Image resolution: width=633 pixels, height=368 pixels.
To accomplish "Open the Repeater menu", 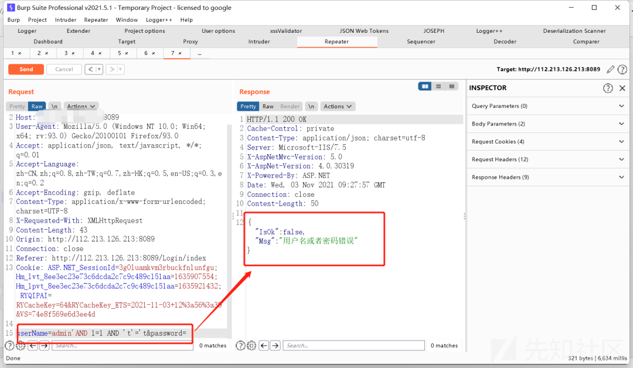I will pos(96,20).
